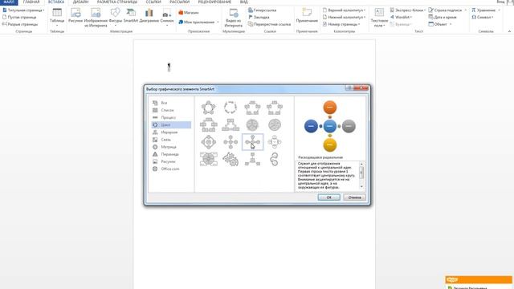Switch to the ГЛАВНАЯ home tab
This screenshot has width=514, height=289.
31,2
